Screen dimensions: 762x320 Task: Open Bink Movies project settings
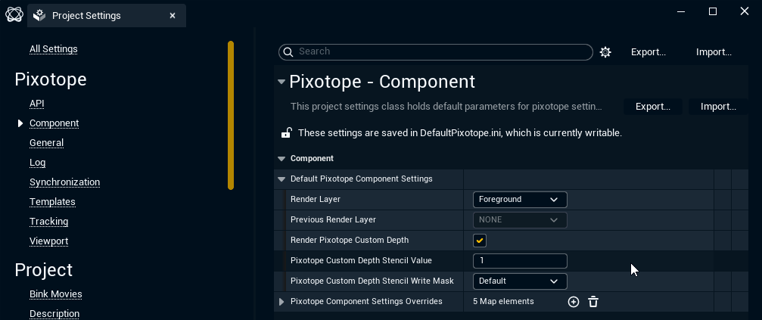tap(55, 294)
